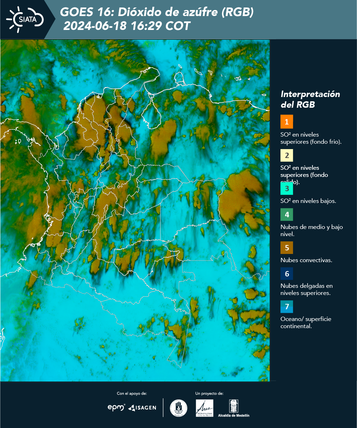This screenshot has width=357, height=428.
Task: Click the title 'GOES 16: Dióxido de azúfre (RGB)'
Action: pyautogui.click(x=157, y=12)
